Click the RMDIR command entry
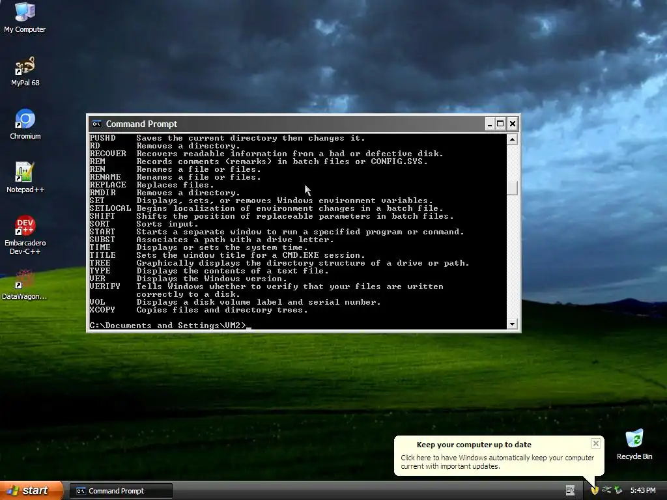This screenshot has width=667, height=500. pos(165,193)
